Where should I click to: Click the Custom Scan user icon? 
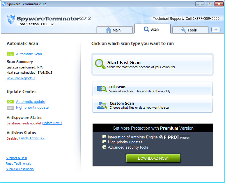pyautogui.click(x=102, y=105)
